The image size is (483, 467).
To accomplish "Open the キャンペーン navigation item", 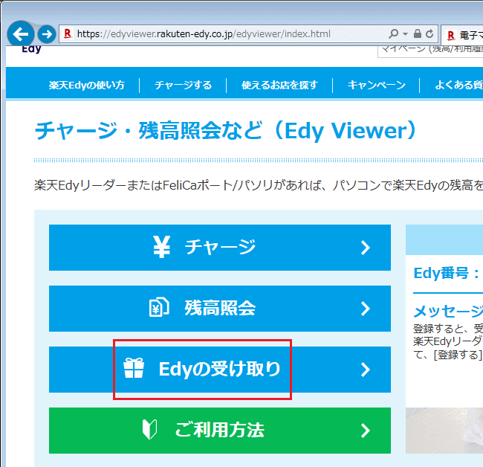I will (x=377, y=85).
